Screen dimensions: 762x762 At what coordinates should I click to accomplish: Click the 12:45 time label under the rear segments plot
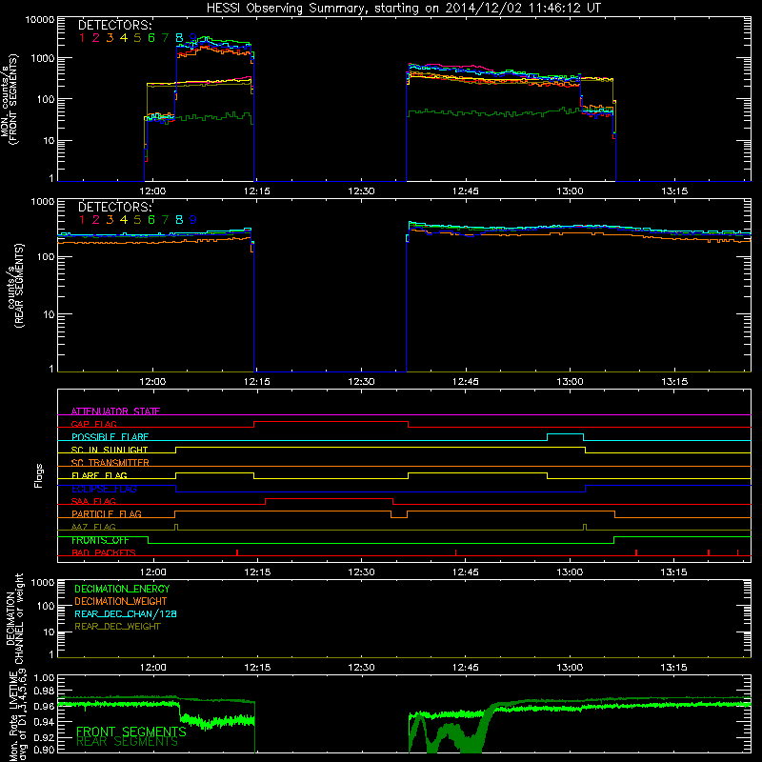point(466,382)
